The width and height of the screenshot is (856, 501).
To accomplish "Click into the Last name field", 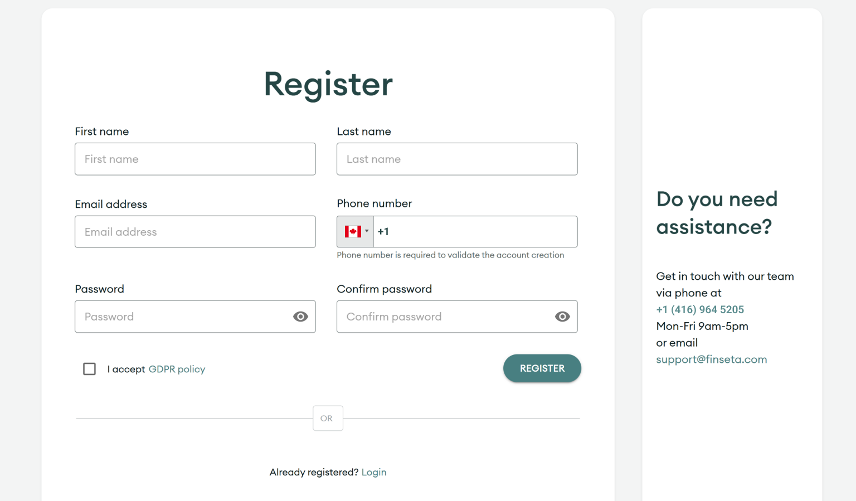I will (x=457, y=159).
